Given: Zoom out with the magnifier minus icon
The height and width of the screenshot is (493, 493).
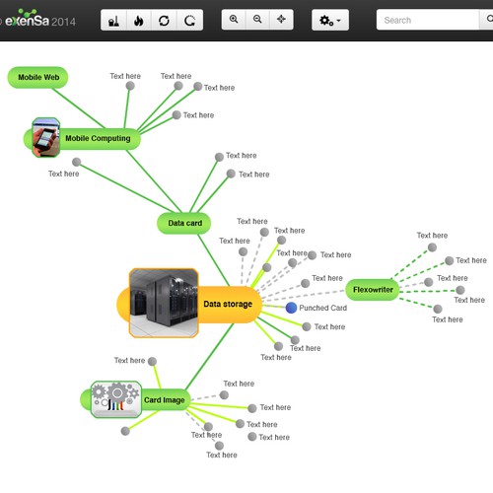Looking at the screenshot, I should (257, 20).
